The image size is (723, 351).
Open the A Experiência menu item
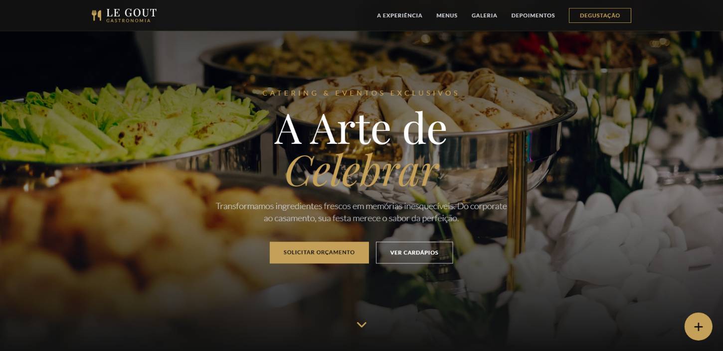click(399, 15)
